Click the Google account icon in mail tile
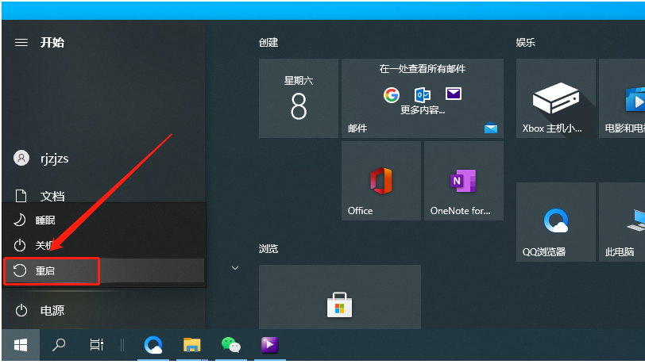 (391, 95)
